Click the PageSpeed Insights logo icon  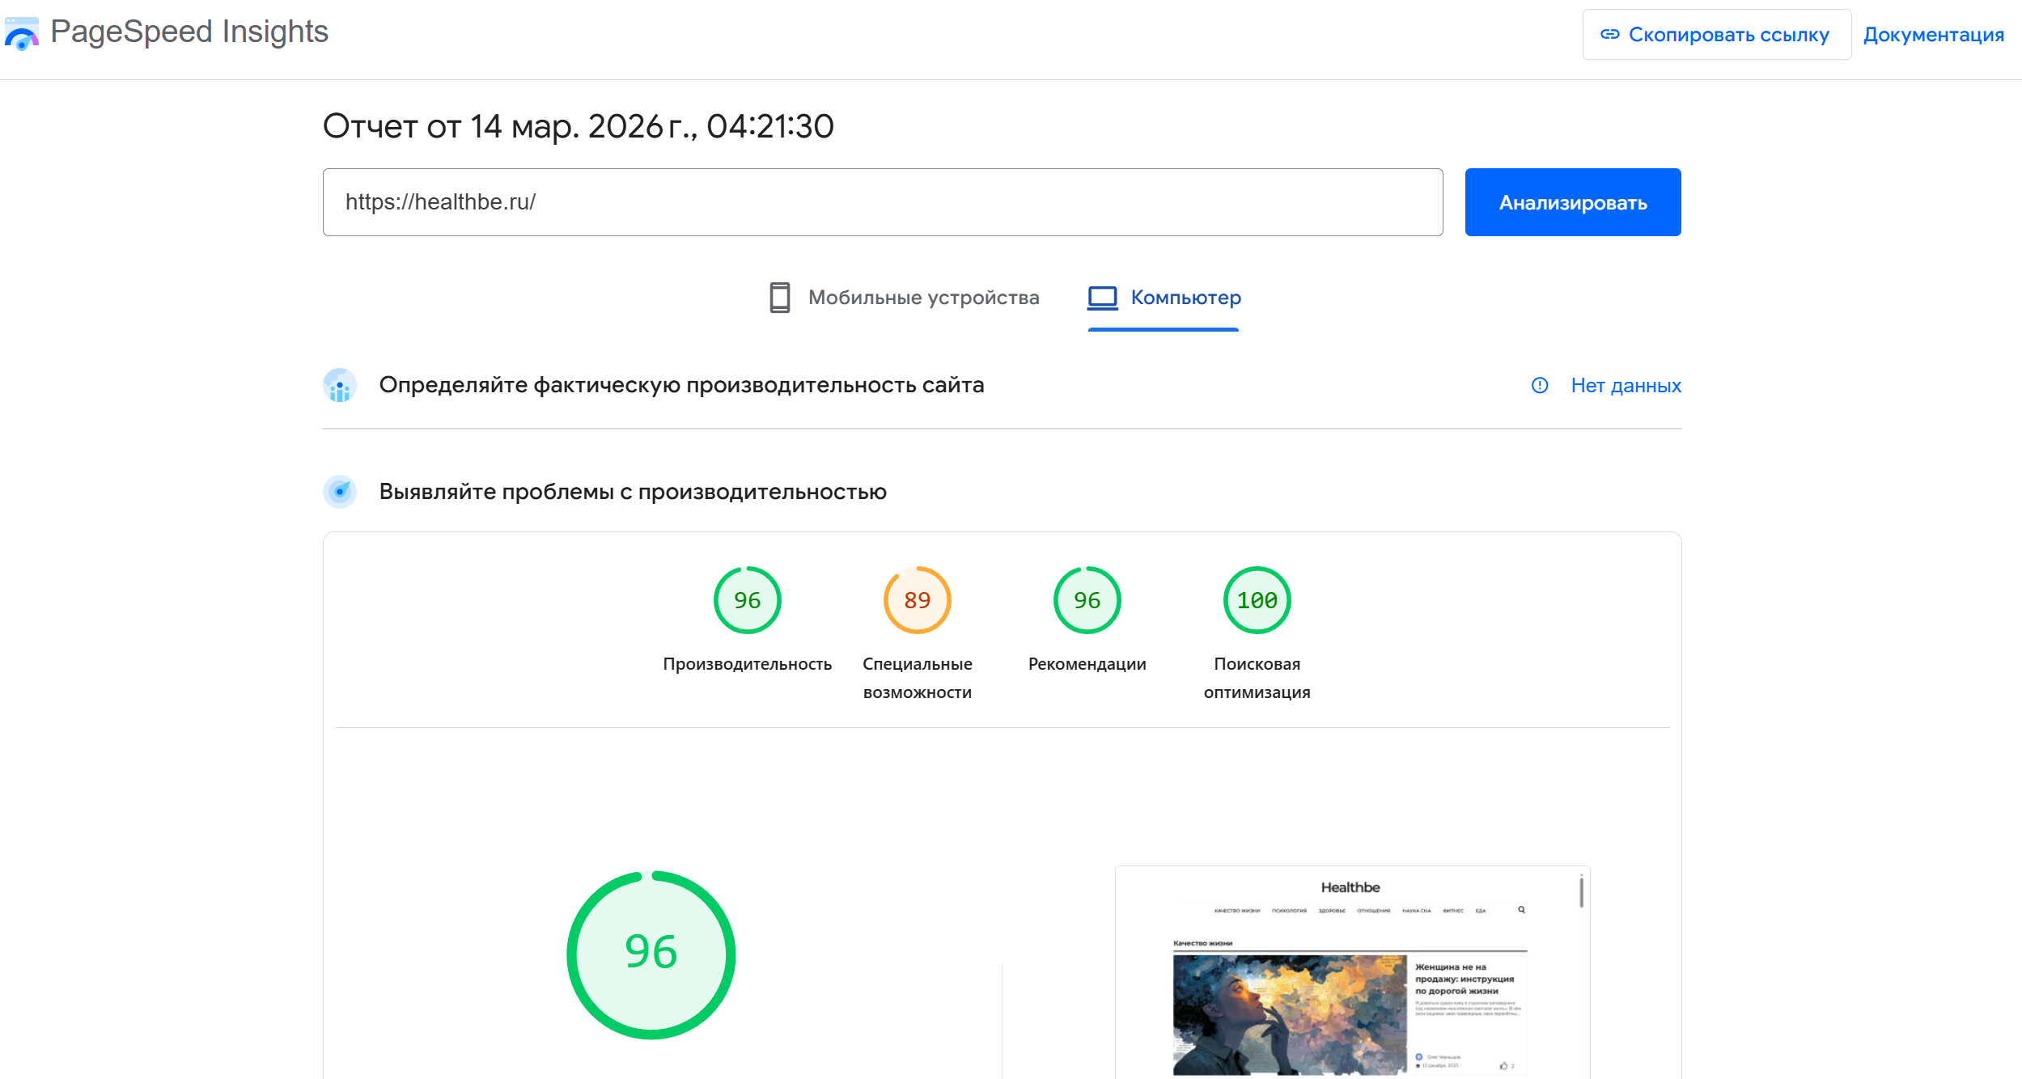[22, 32]
